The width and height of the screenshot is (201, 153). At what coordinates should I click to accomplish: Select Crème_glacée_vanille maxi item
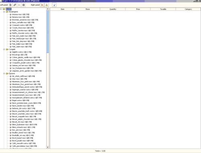[26, 57]
